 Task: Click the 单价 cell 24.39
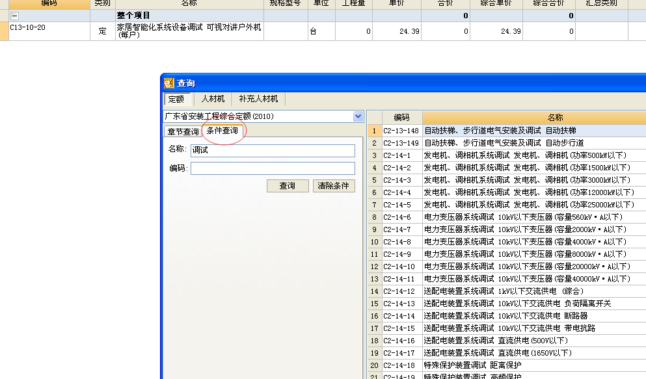coord(397,31)
